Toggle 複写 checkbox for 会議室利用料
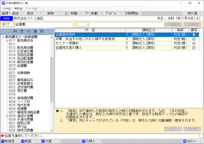Image resolution: width=204 pixels, height=144 pixels. (194, 35)
